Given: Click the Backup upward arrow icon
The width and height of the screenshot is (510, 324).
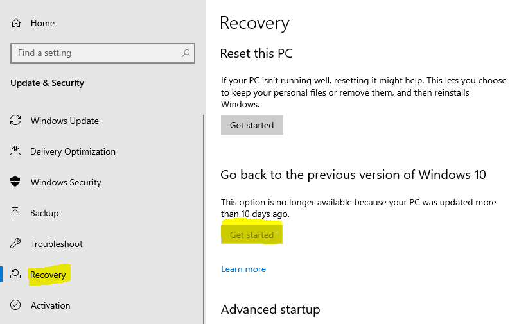Looking at the screenshot, I should pyautogui.click(x=16, y=213).
